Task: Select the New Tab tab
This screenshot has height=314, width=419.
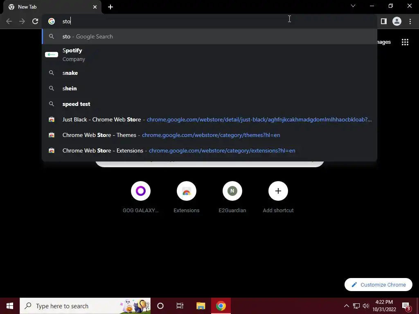Action: 52,7
